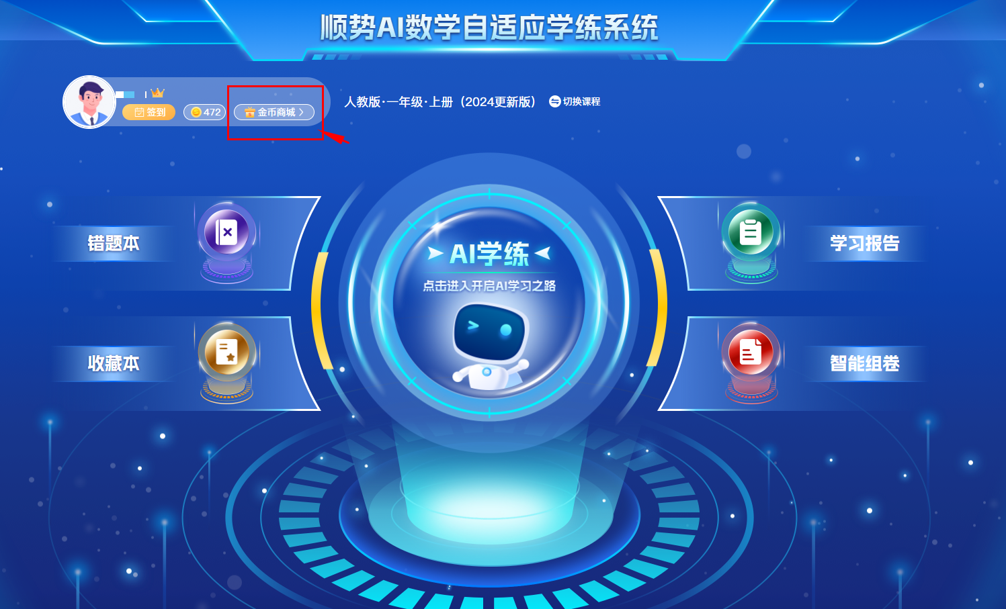Open the 金币商城 coin mall button
Screen dimensions: 1006x609
(x=274, y=112)
